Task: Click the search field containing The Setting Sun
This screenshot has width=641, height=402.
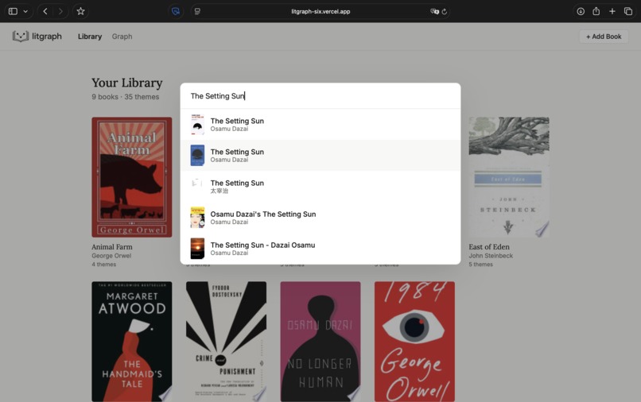Action: pyautogui.click(x=320, y=96)
